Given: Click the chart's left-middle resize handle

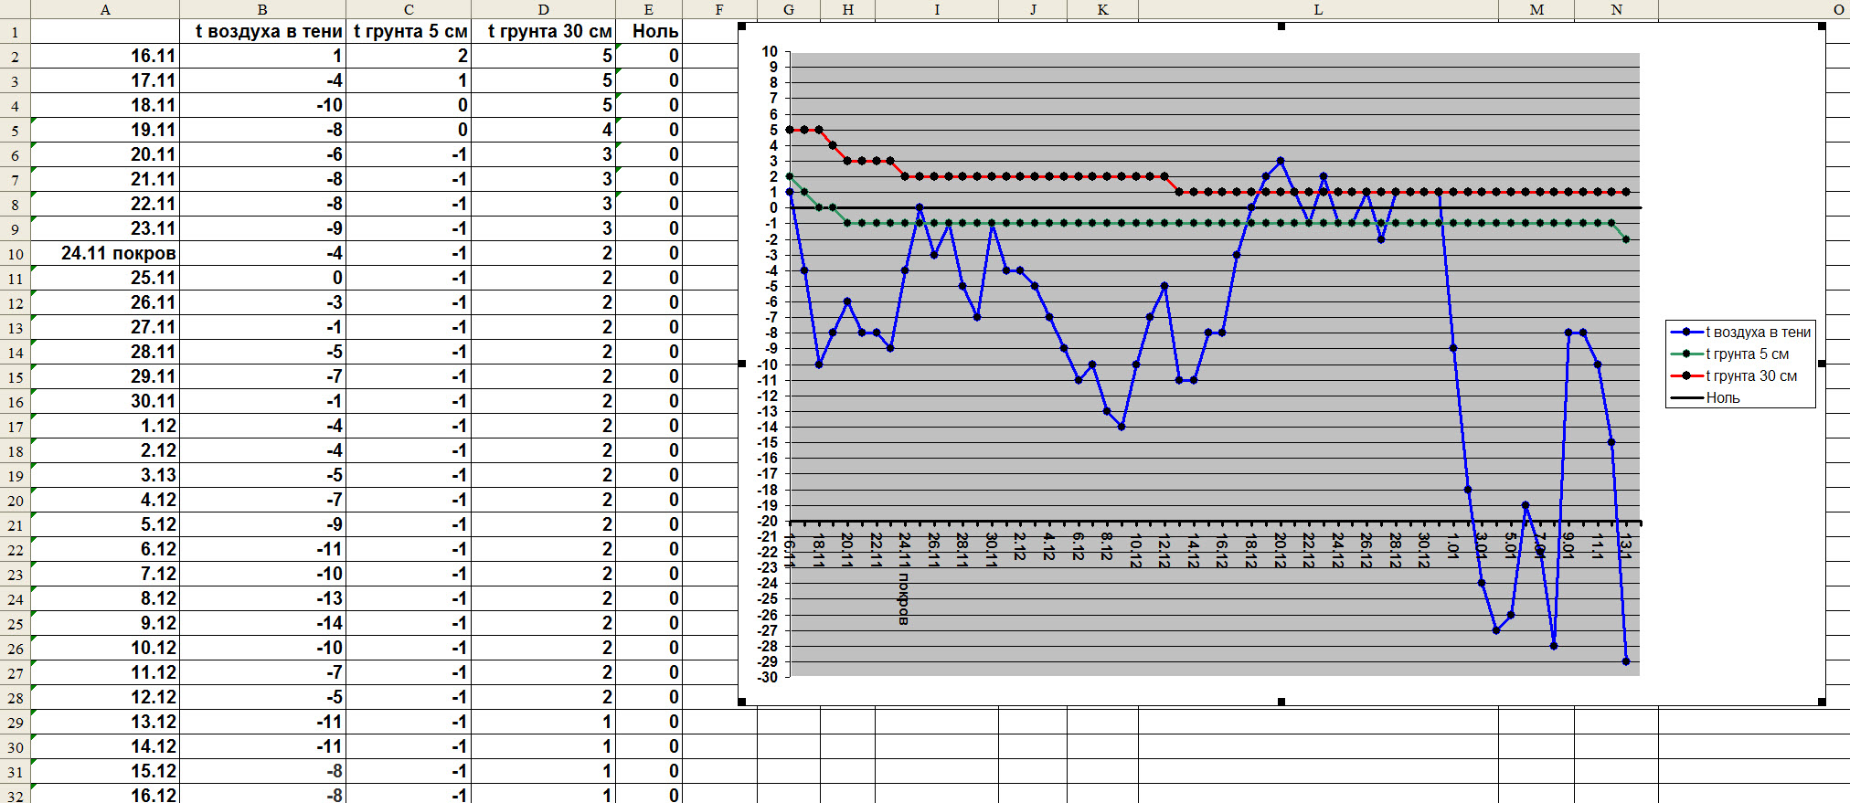Looking at the screenshot, I should (742, 364).
